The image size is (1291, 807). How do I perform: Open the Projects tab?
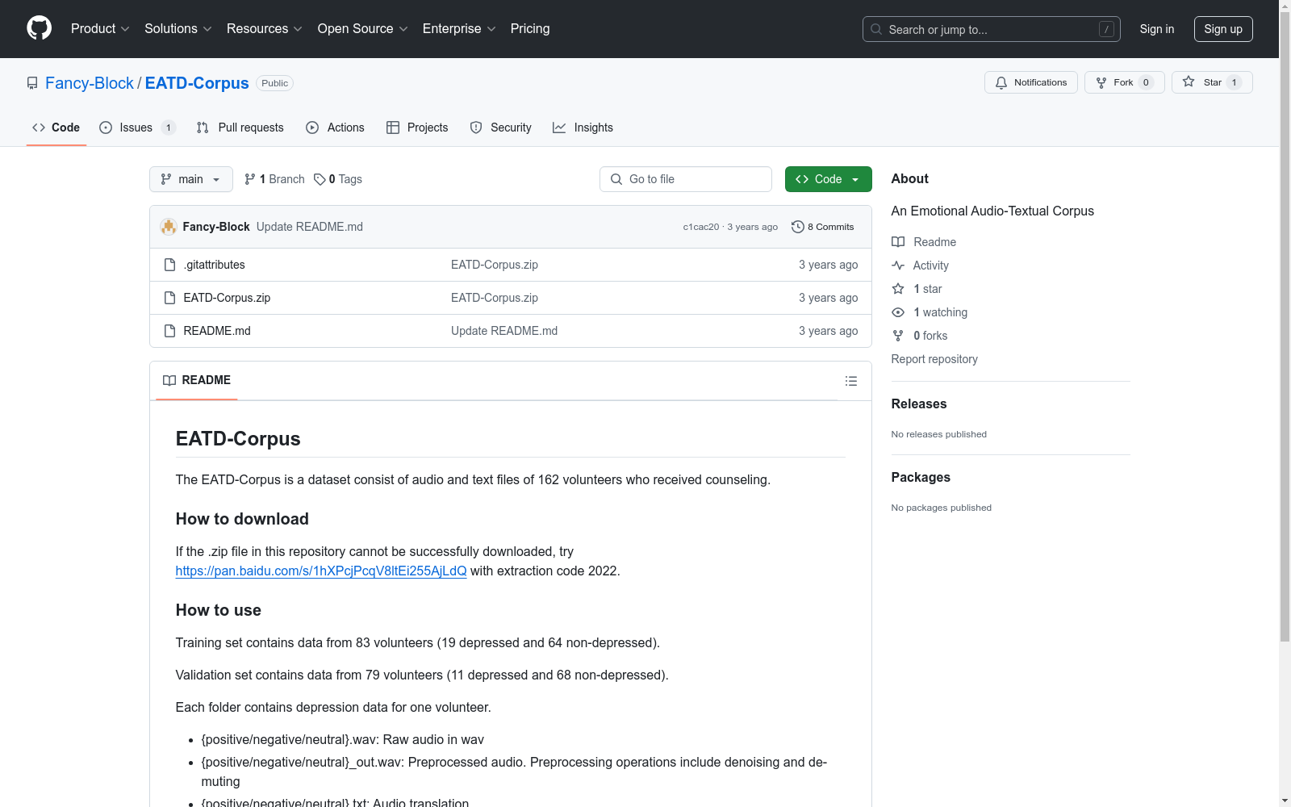tap(417, 128)
